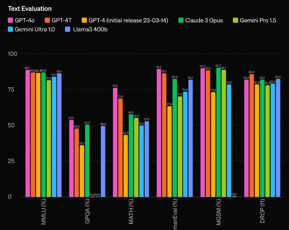Image resolution: width=289 pixels, height=230 pixels.
Task: Click the pink GPT-4o legend swatch
Action: 11,21
